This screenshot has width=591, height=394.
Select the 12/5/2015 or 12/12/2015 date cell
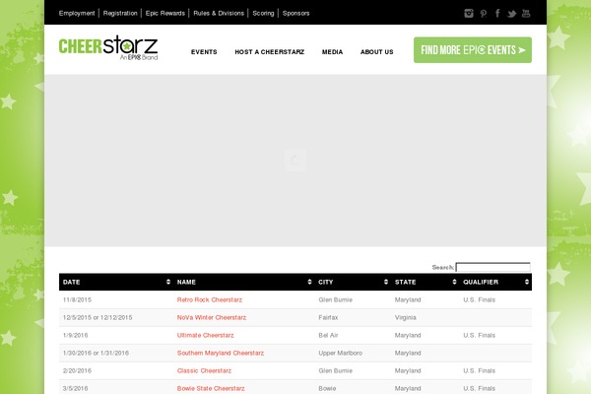coord(98,317)
